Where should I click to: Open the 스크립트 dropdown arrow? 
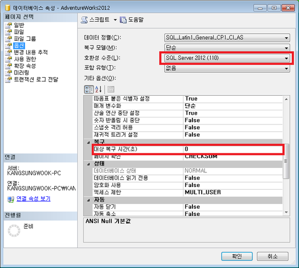(115, 20)
